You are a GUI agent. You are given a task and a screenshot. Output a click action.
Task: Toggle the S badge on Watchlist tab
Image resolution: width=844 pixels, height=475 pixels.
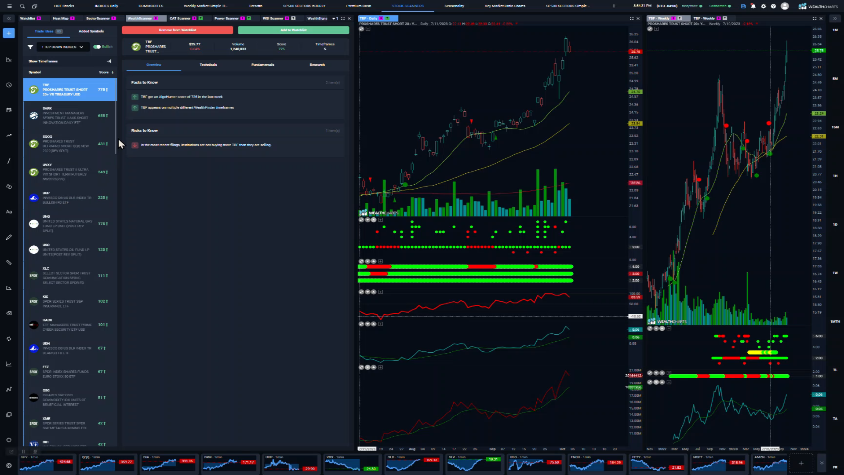(39, 18)
